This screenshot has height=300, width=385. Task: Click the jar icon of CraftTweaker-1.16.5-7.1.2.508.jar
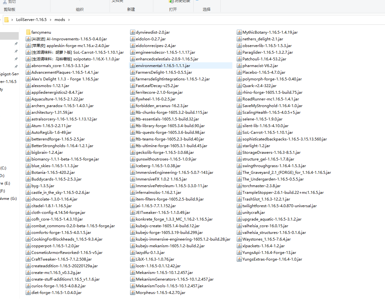[28, 259]
